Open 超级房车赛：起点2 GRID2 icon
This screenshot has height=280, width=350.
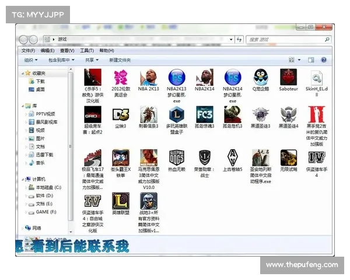[x=93, y=114]
